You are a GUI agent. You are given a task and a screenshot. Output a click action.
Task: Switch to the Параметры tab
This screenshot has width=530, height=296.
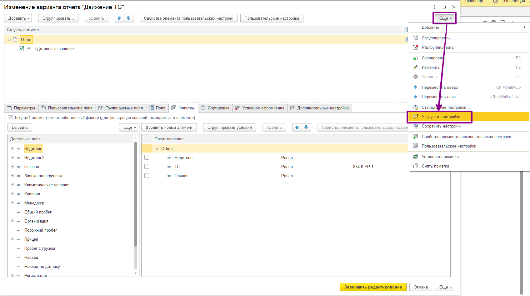pos(21,108)
